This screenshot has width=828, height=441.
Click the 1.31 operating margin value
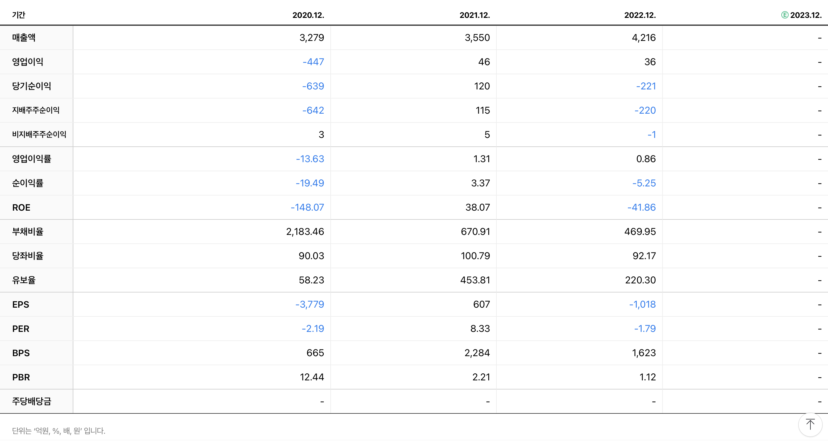point(482,159)
